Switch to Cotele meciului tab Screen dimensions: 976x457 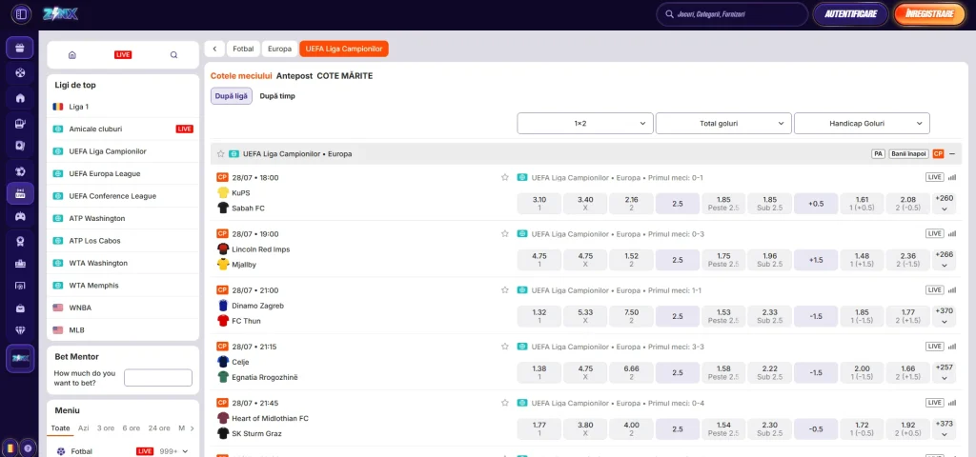click(241, 76)
